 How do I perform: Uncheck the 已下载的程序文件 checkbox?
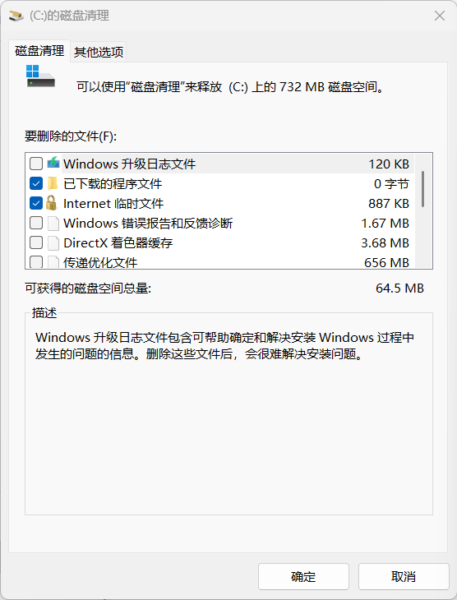[36, 183]
